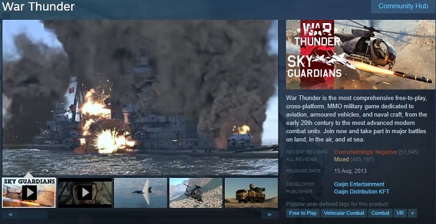
Task: Select the helicopter screenshot thumbnail
Action: coord(196,193)
